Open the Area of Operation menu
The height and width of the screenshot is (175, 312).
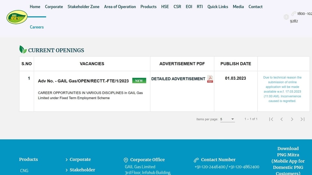tap(120, 7)
